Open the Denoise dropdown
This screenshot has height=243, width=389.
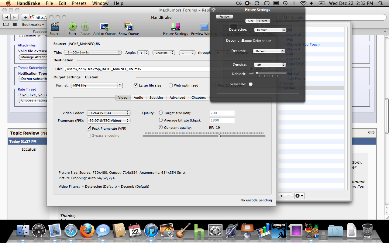270,65
